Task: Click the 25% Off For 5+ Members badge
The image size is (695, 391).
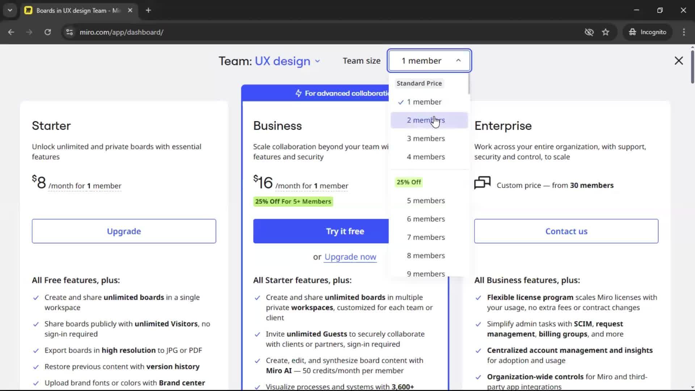Action: coord(293,202)
